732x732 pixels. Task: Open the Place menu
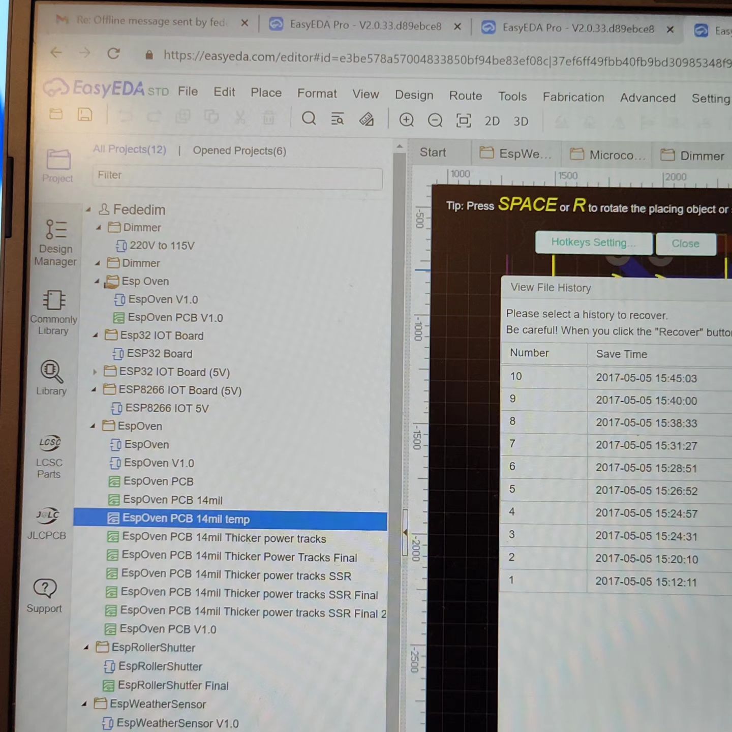266,93
